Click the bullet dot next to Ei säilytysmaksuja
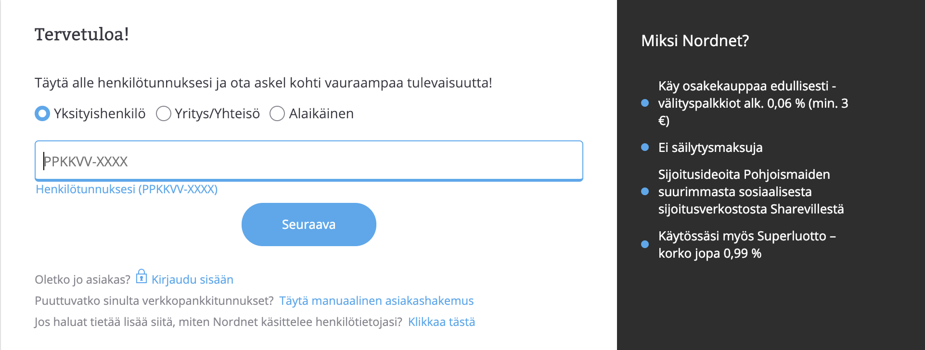The height and width of the screenshot is (350, 925). (x=645, y=147)
